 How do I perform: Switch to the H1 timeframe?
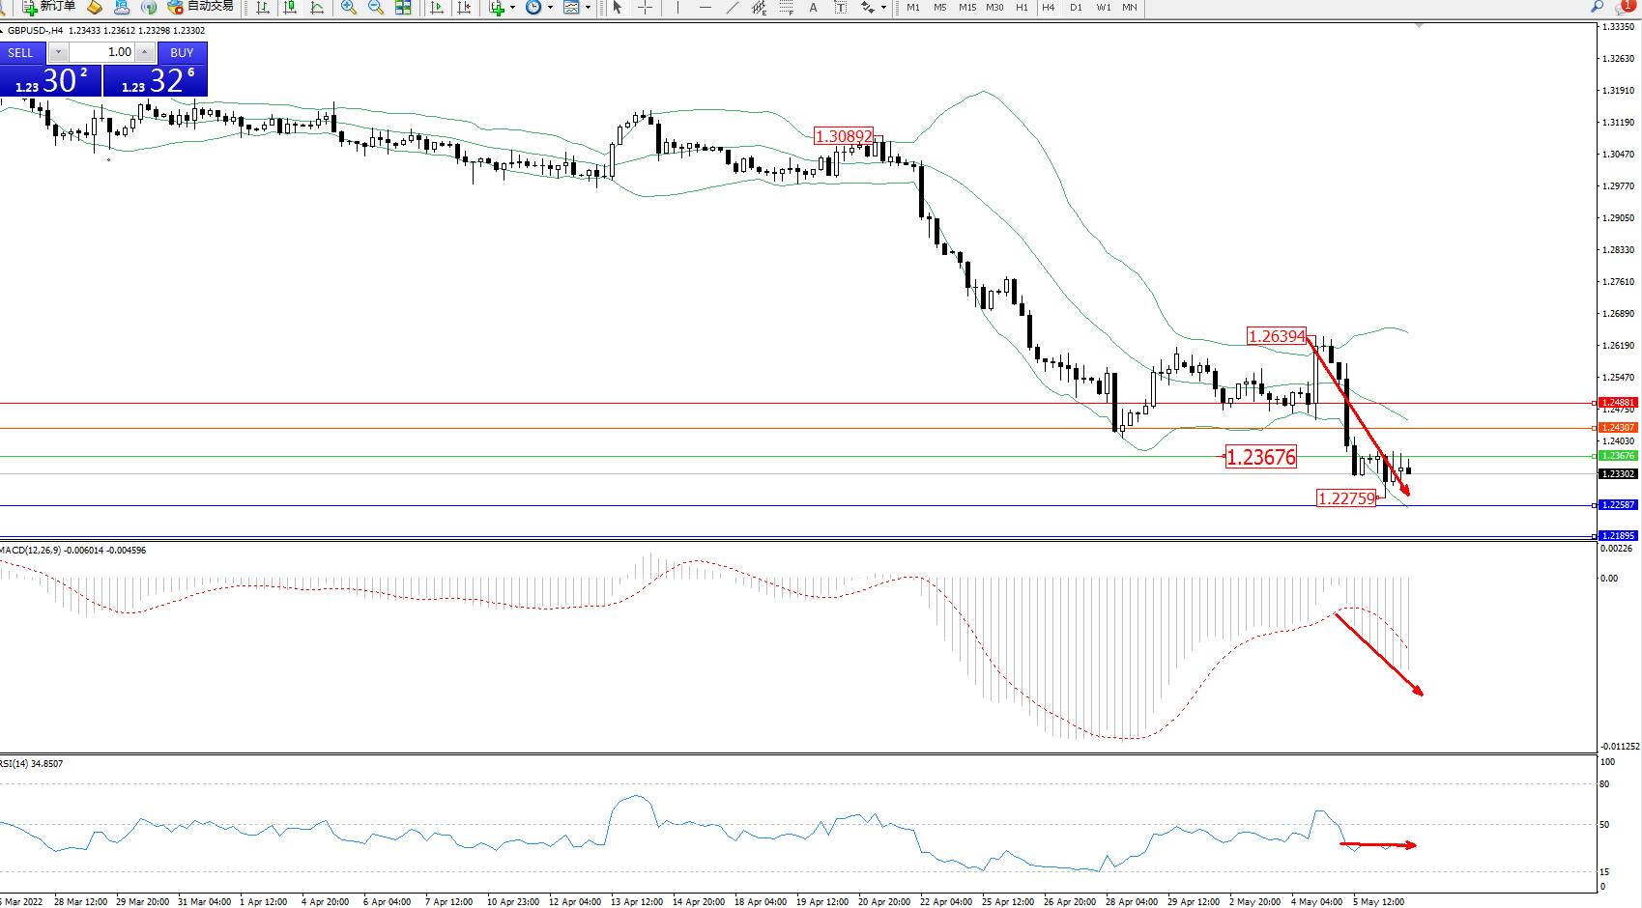(1022, 8)
